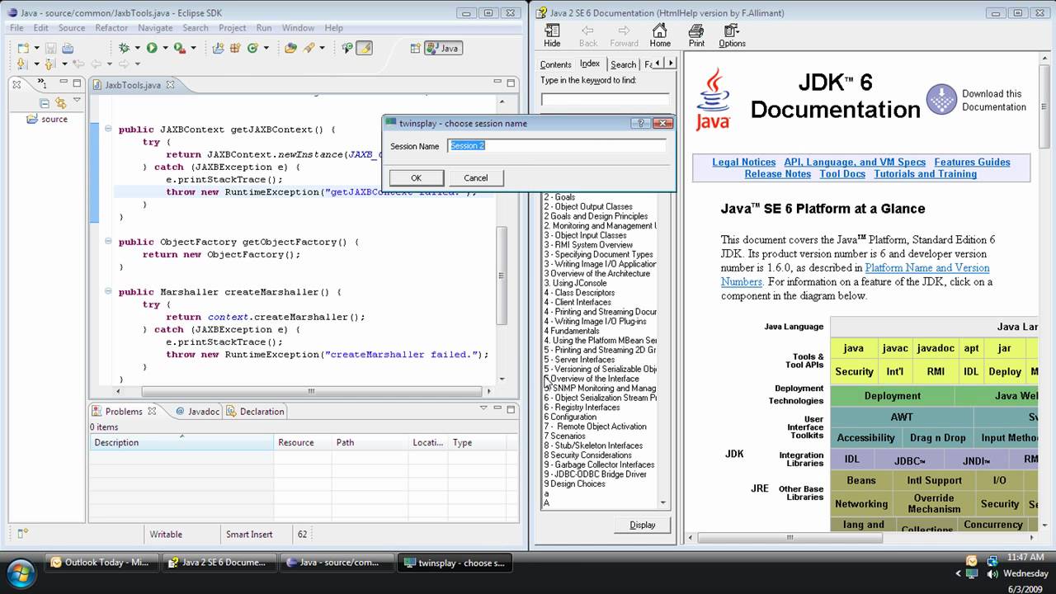This screenshot has height=594, width=1056.
Task: Click Download this Documentation icon
Action: point(941,100)
